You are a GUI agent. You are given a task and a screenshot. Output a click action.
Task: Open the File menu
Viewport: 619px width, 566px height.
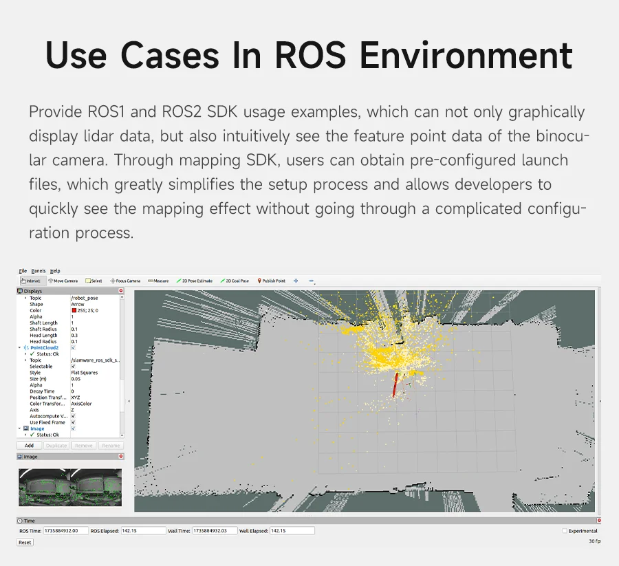23,271
